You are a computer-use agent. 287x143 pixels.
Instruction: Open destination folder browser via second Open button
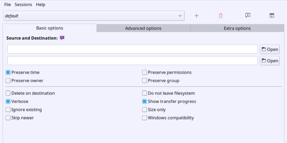click(269, 61)
